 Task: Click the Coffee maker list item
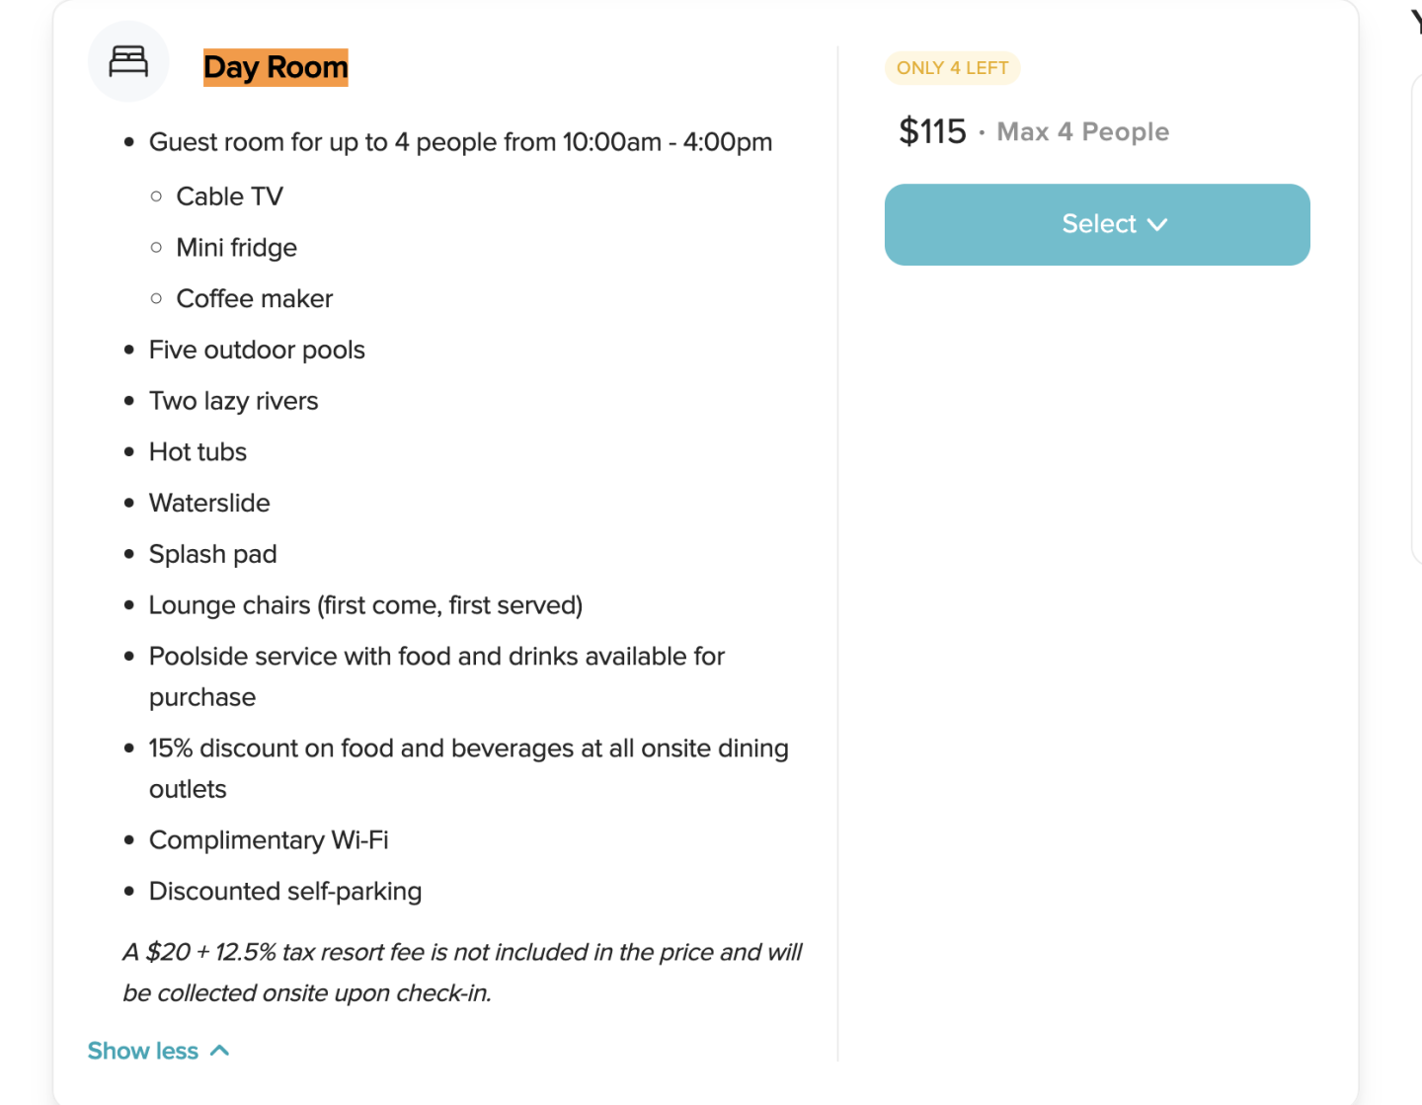point(254,298)
